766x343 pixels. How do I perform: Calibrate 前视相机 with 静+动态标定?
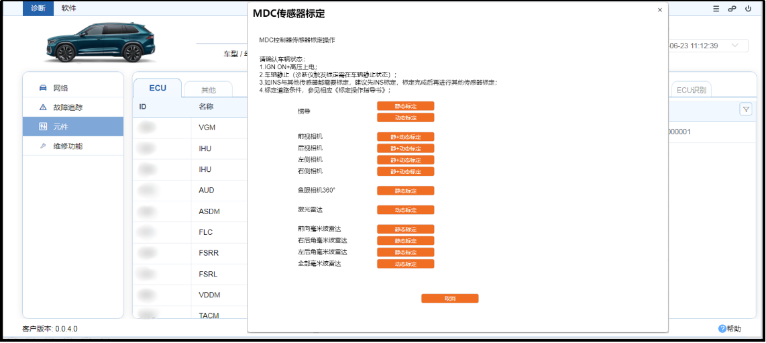pos(406,137)
